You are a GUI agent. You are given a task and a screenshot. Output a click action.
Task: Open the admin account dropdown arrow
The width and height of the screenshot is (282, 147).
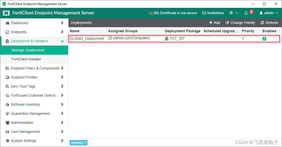[277, 13]
